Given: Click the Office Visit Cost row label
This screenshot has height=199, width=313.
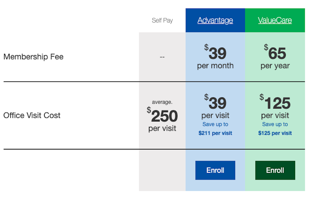Looking at the screenshot, I should point(32,115).
